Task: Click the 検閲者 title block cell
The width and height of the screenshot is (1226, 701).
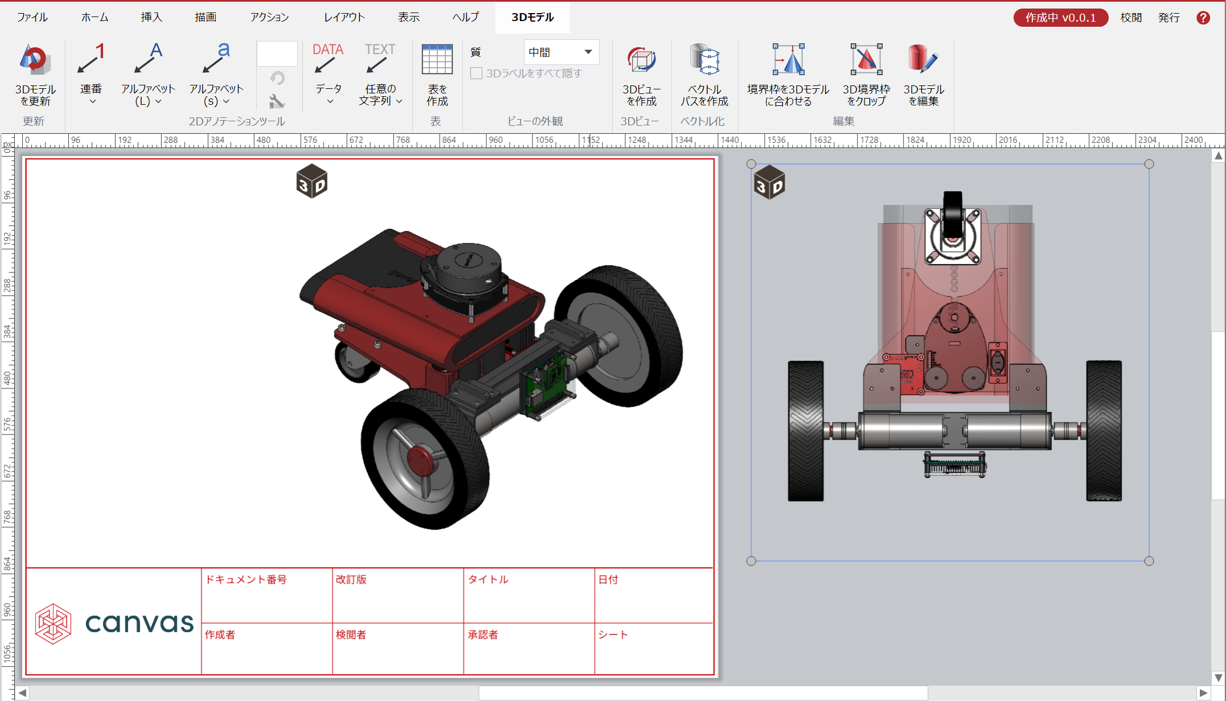Action: tap(398, 649)
